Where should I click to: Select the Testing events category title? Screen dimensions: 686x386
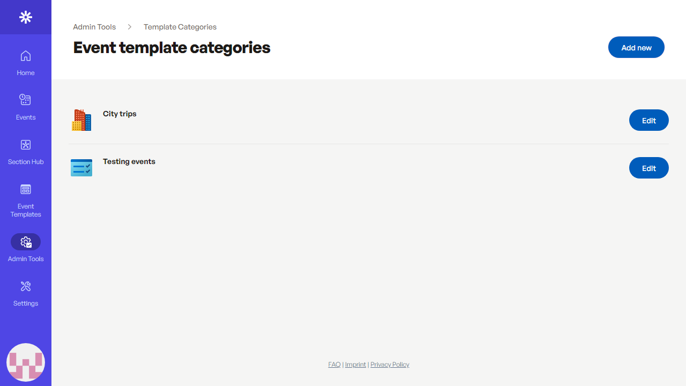[x=129, y=161]
